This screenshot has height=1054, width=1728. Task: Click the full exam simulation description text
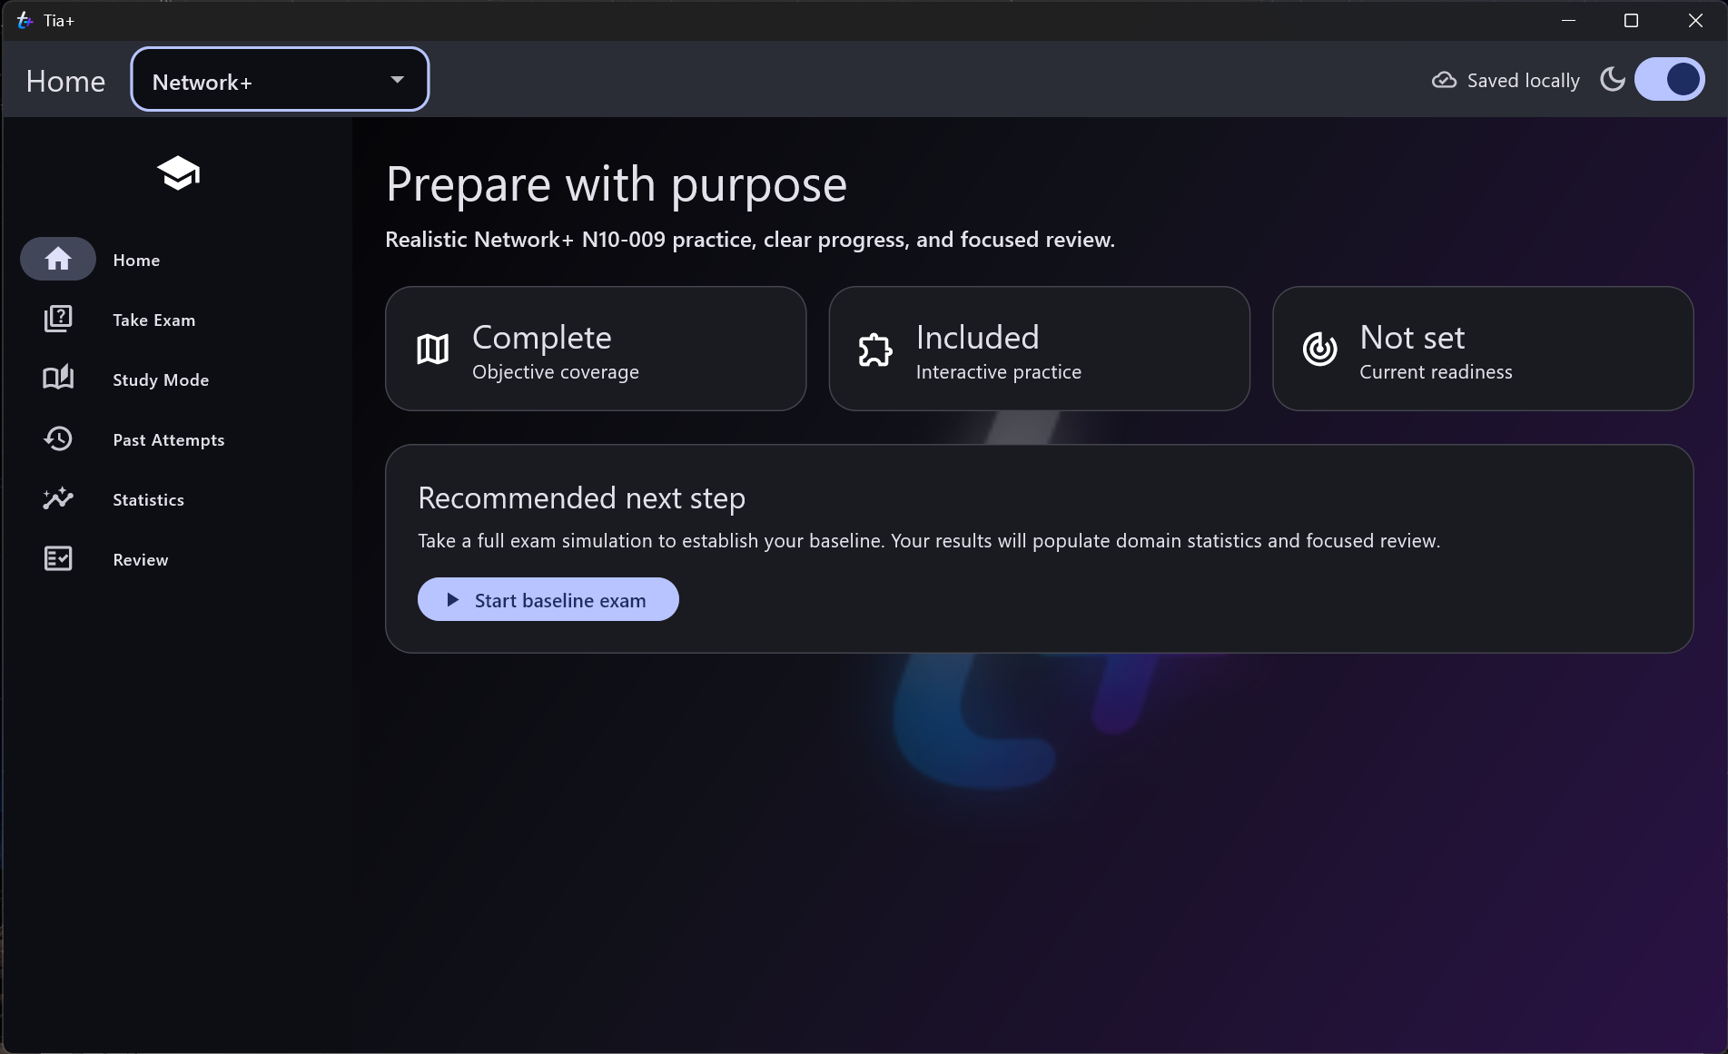[x=929, y=541]
